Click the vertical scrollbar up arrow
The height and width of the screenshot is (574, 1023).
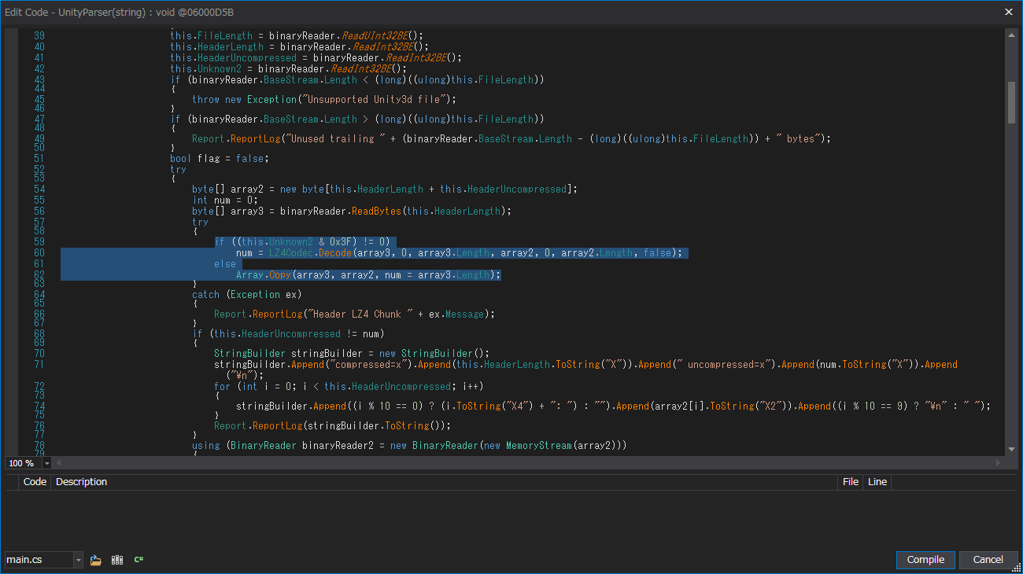click(x=1011, y=35)
